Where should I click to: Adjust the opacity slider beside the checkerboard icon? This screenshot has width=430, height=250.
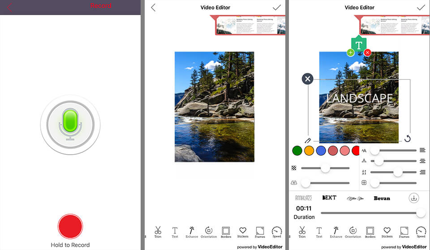(x=325, y=168)
